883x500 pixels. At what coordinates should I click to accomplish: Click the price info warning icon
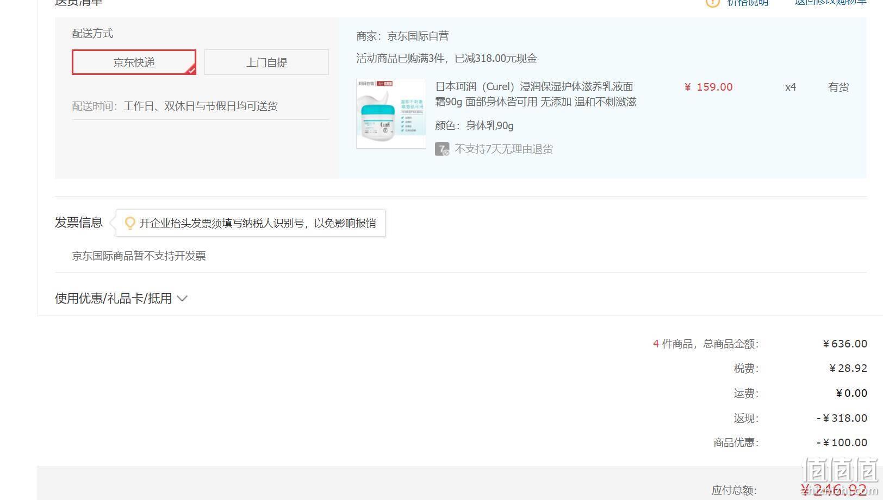[712, 2]
